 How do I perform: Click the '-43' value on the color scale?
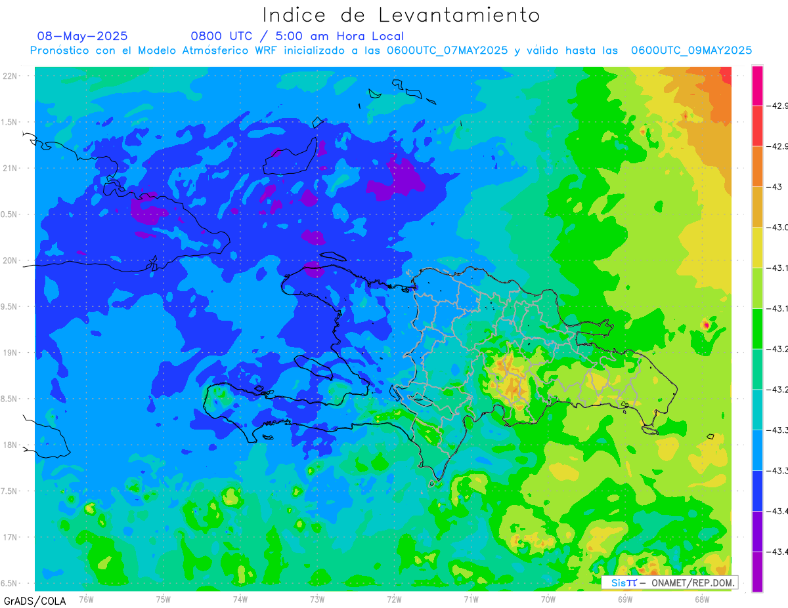tap(776, 187)
